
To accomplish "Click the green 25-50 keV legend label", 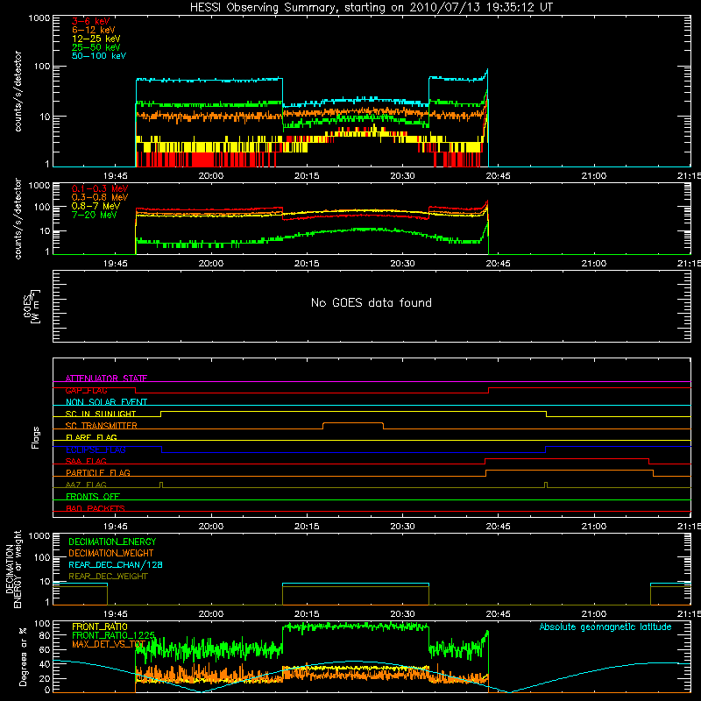I will point(96,47).
